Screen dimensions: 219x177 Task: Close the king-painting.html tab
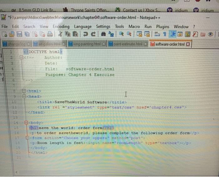click(104, 44)
